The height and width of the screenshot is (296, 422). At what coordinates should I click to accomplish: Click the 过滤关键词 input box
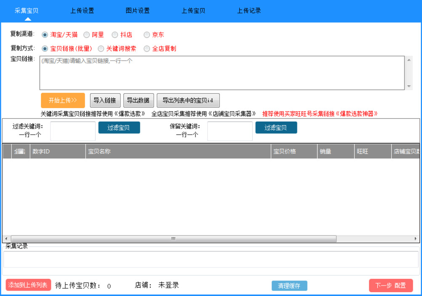73,131
